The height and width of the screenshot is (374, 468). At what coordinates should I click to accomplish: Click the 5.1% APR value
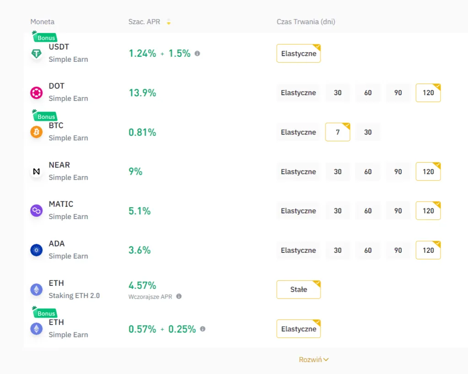click(140, 211)
